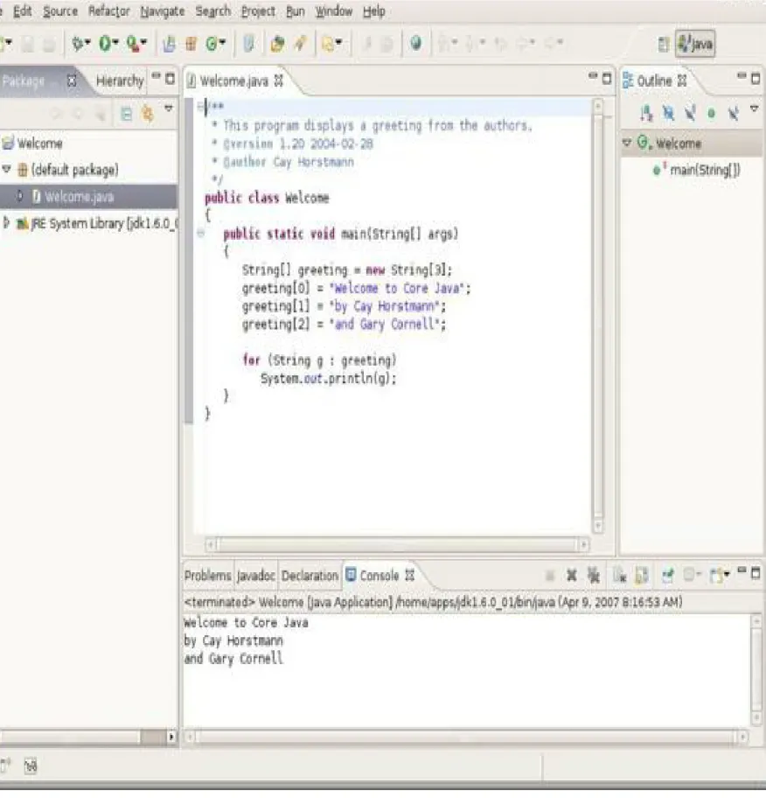Screen dimensions: 766x798
Task: Click the New Java Package icon
Action: coord(191,45)
